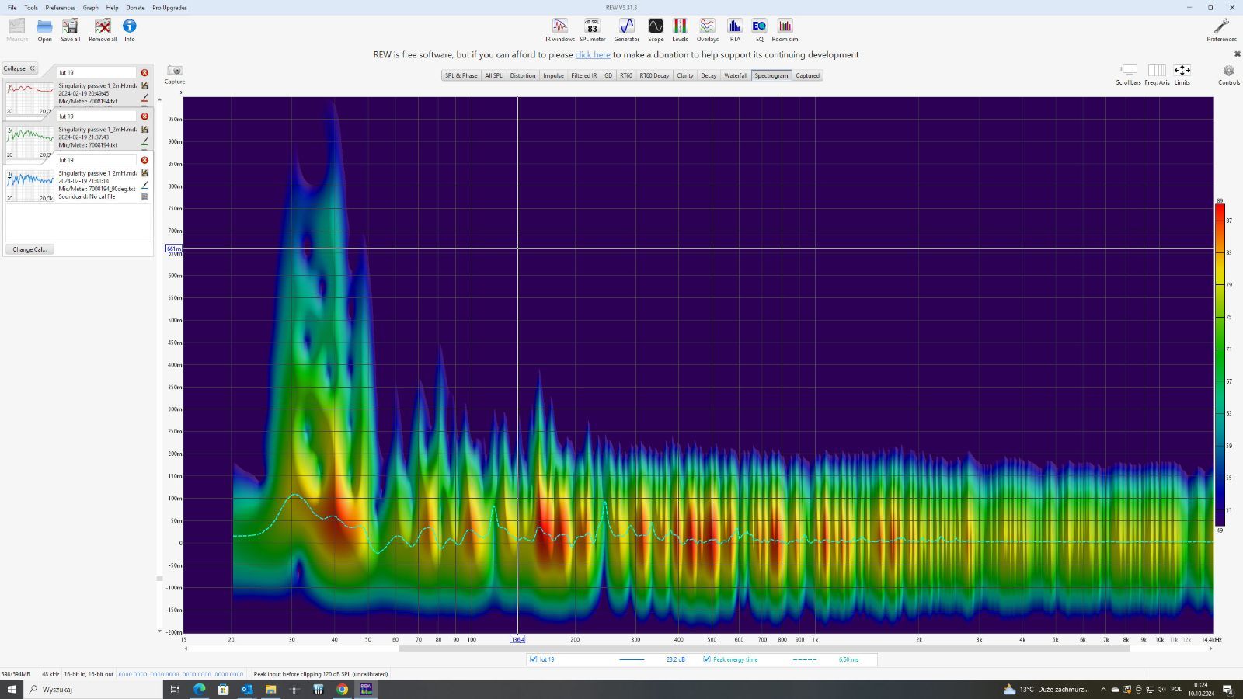The height and width of the screenshot is (699, 1243).
Task: Open the Graph menu
Action: click(91, 8)
